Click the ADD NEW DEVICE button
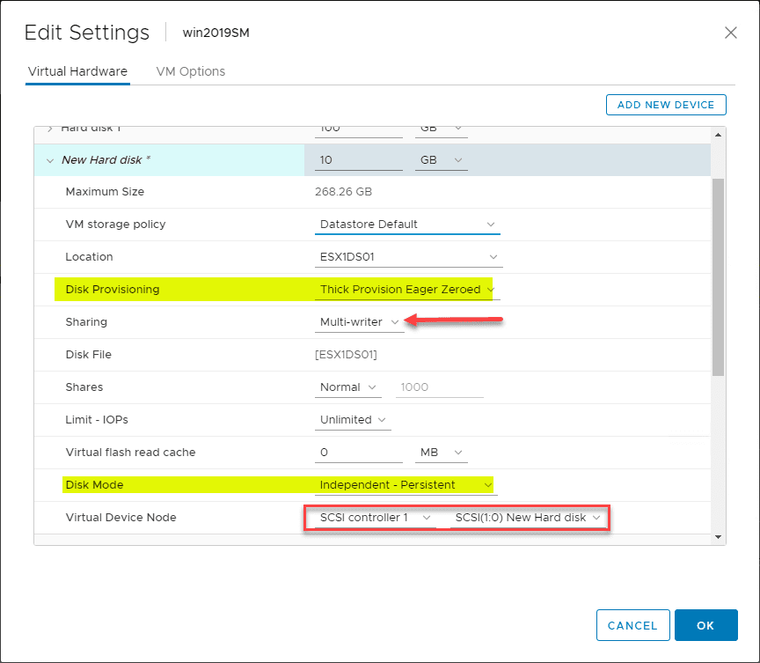Image resolution: width=760 pixels, height=663 pixels. pos(666,105)
